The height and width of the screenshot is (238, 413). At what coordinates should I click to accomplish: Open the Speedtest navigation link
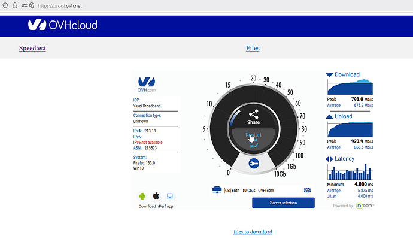click(32, 48)
